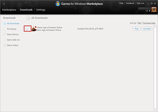Click 'Game: Age of Empires Online' text
Image resolution: width=158 pixels, height=112 pixels.
coord(50,27)
